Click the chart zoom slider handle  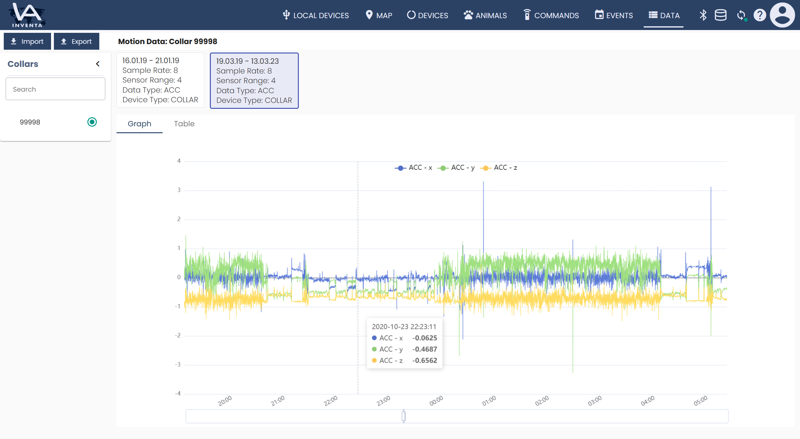[x=404, y=416]
